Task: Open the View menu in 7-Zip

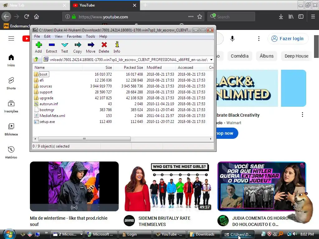Action: pos(59,36)
